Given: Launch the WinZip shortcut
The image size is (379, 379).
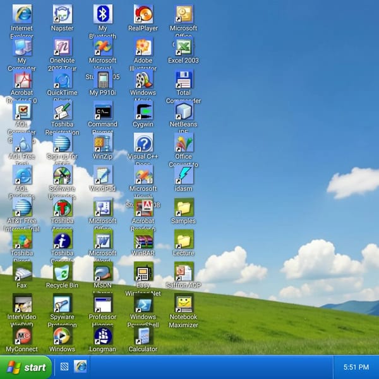Looking at the screenshot, I should [103, 142].
